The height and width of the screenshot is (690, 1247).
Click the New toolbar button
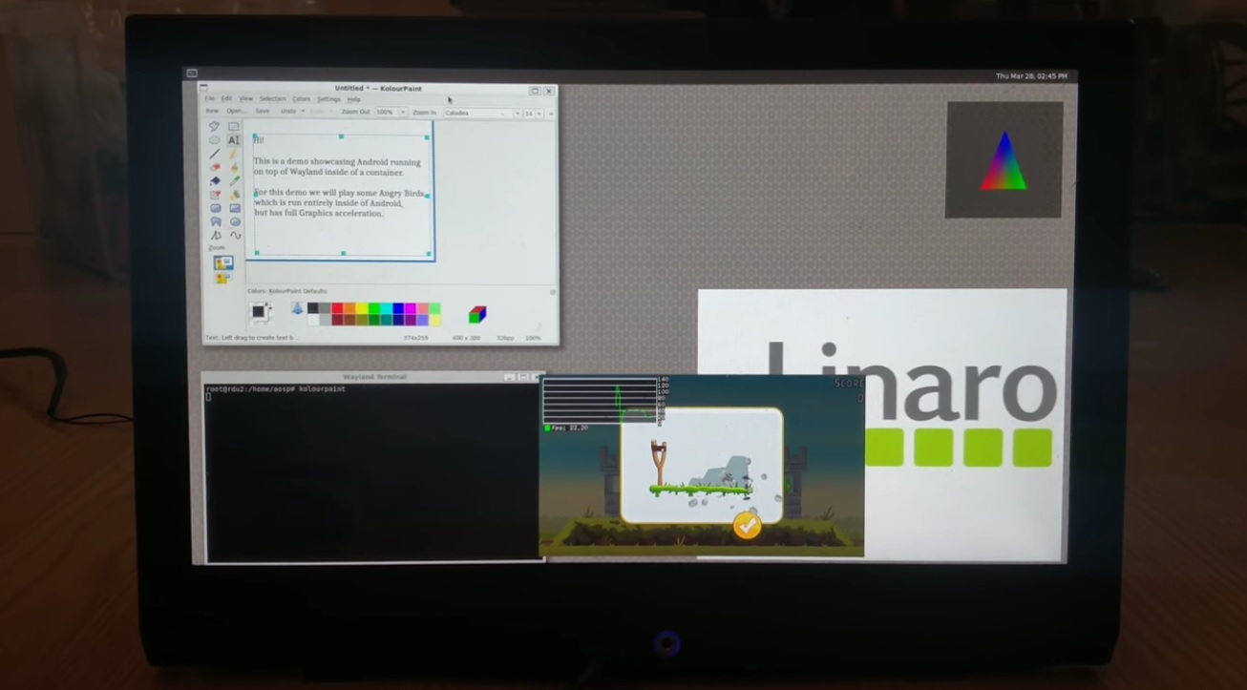point(212,111)
